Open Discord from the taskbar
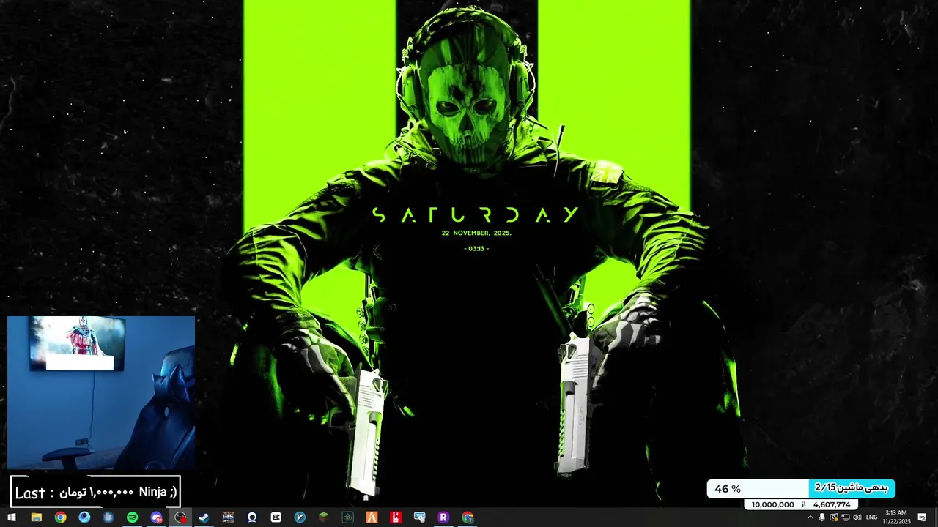Image resolution: width=938 pixels, height=527 pixels. pos(156,517)
